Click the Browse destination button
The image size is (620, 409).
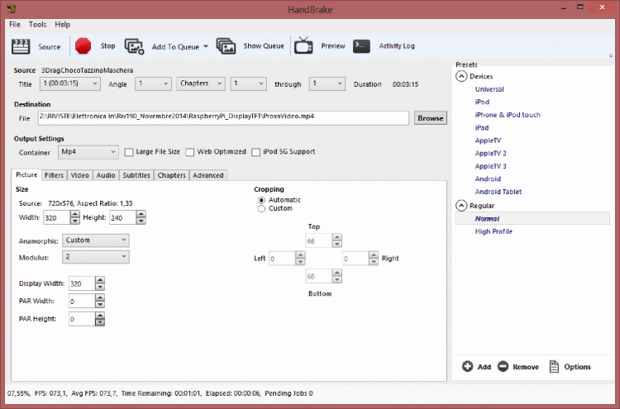click(x=431, y=118)
